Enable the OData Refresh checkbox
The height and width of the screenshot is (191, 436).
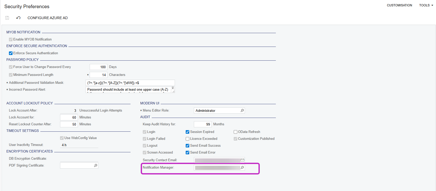[235, 132]
